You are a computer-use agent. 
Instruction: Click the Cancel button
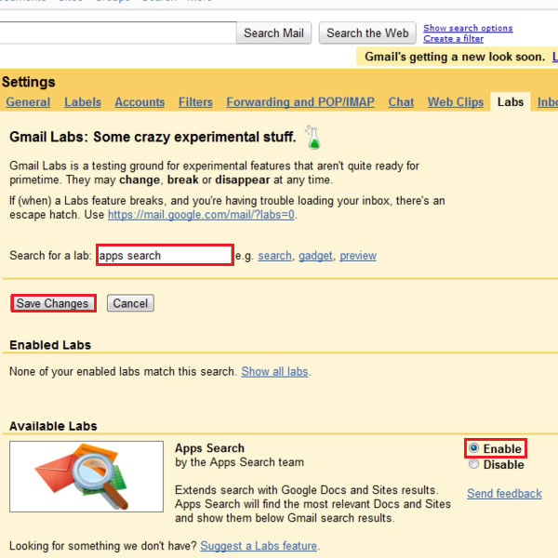(130, 303)
